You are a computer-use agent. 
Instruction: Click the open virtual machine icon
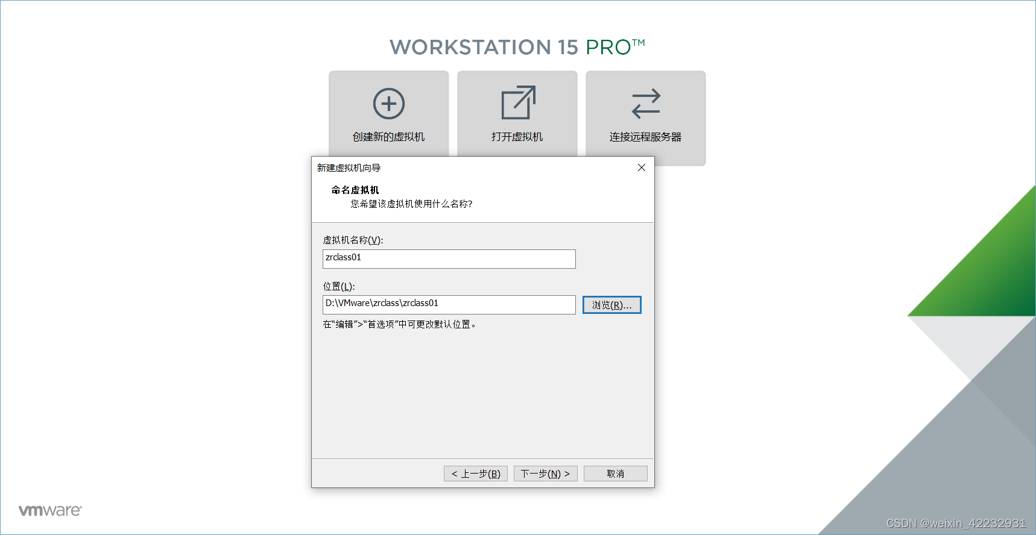click(518, 102)
